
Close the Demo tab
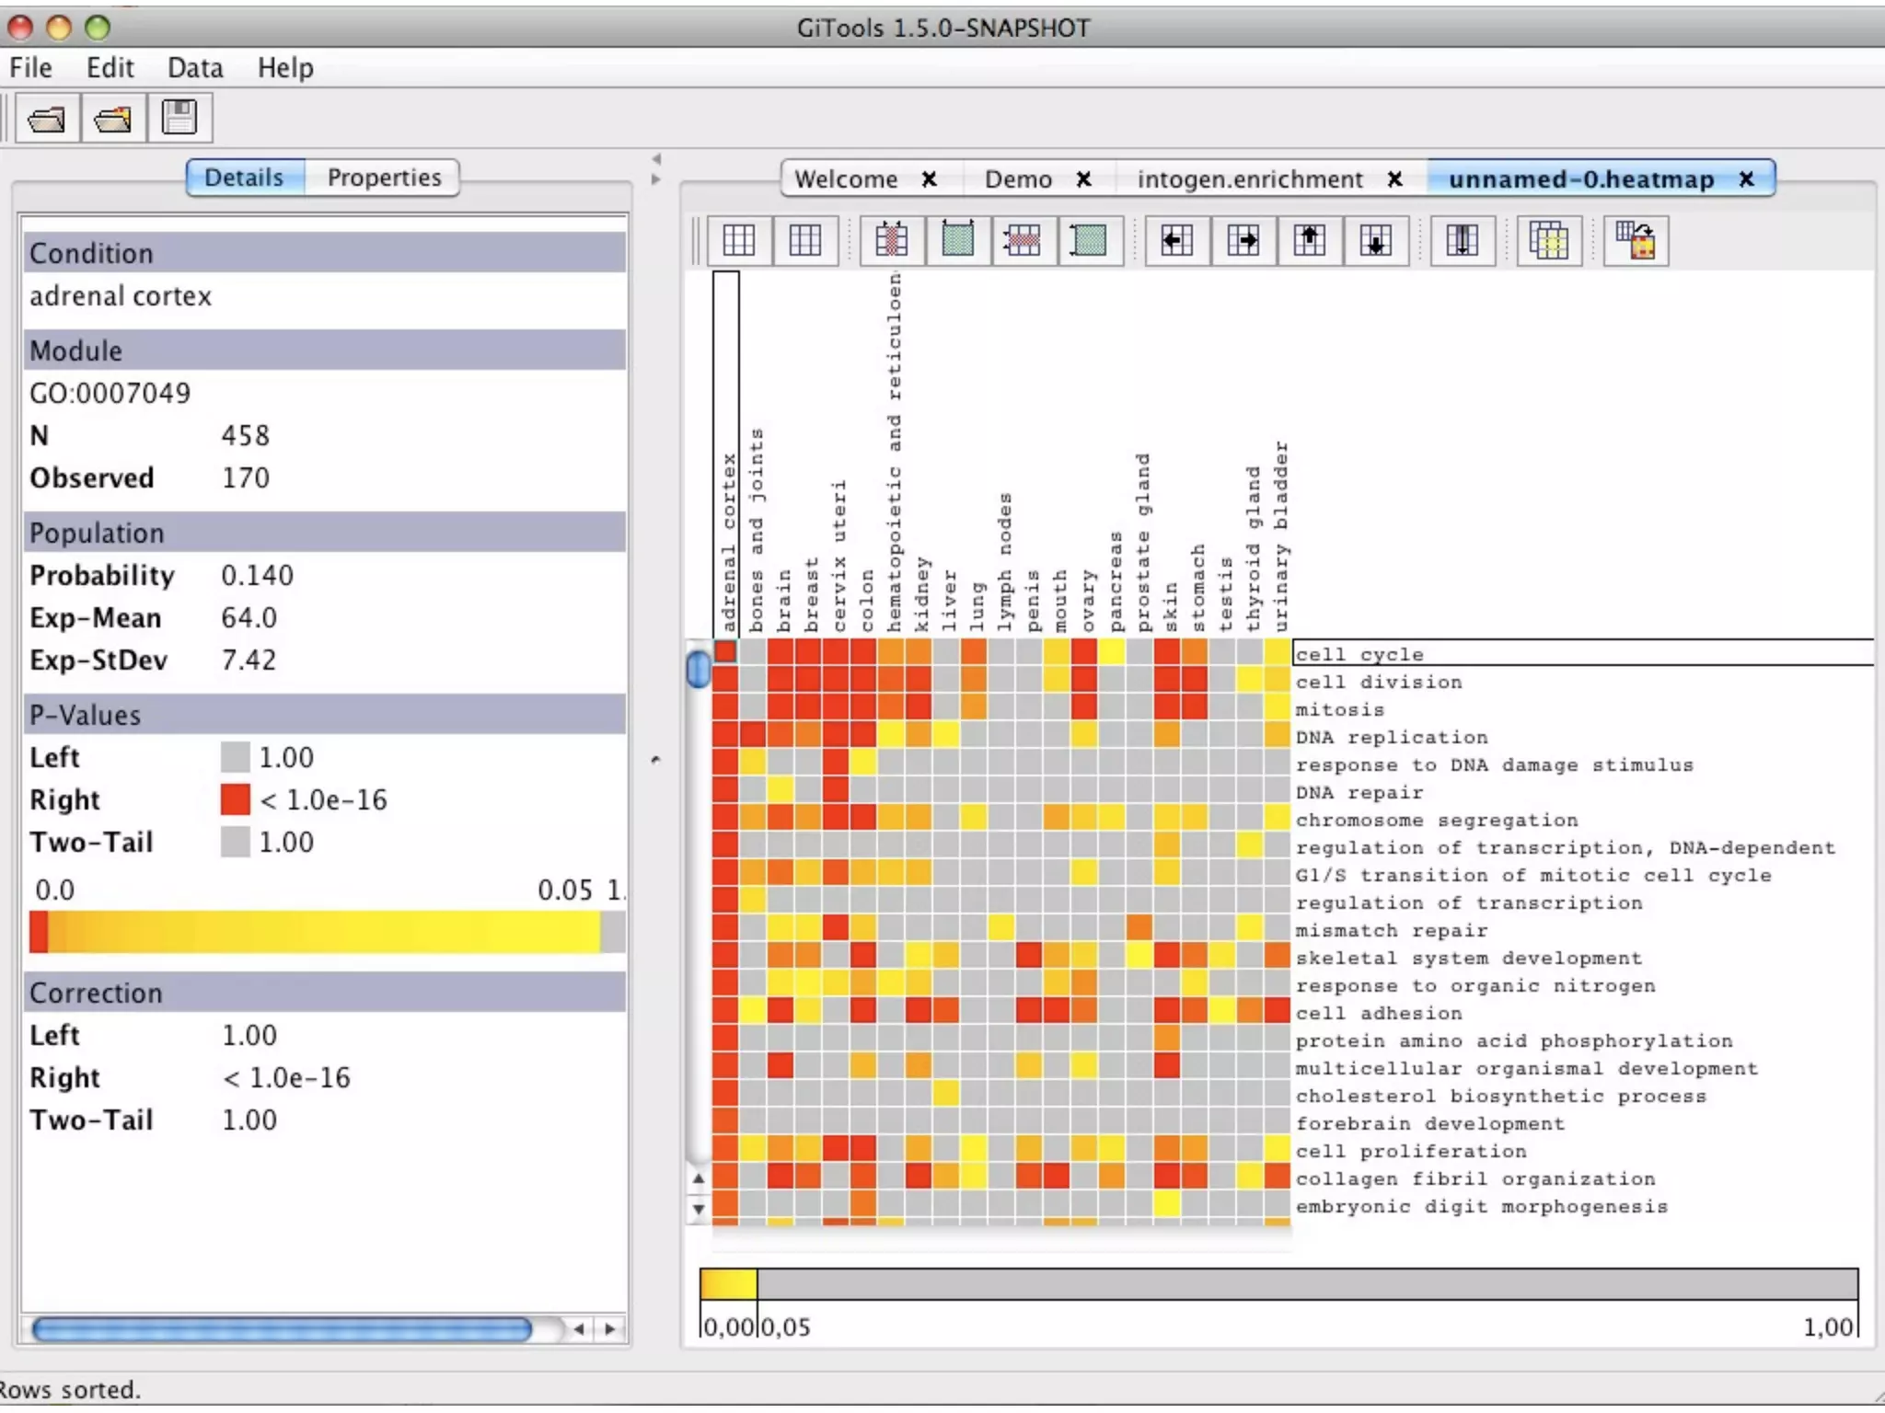pos(1084,179)
